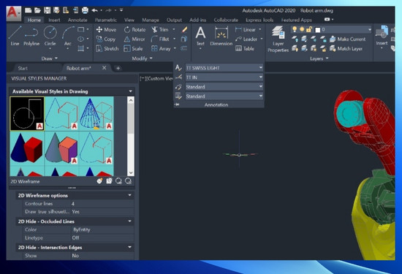Viewport: 402px width, 274px height.
Task: Click the Save icon in quick access toolbar
Action: (48, 10)
